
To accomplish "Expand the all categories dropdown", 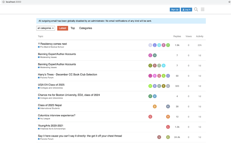I will tap(46, 28).
